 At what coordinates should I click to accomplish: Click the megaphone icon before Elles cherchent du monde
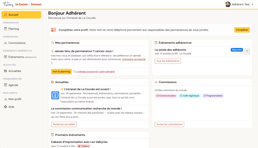click(x=156, y=90)
